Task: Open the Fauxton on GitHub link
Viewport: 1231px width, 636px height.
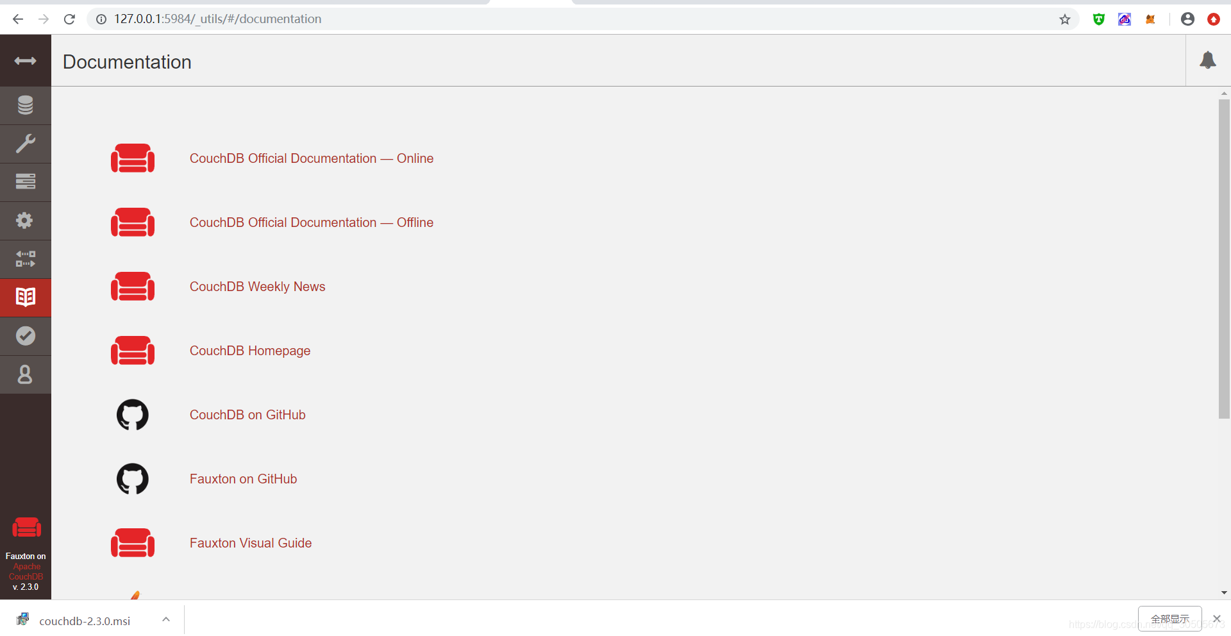Action: pyautogui.click(x=244, y=479)
